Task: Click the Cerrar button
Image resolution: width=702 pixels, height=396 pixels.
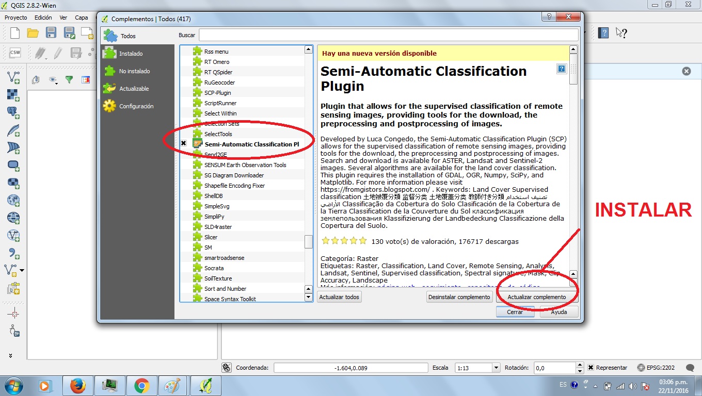Action: [x=515, y=312]
